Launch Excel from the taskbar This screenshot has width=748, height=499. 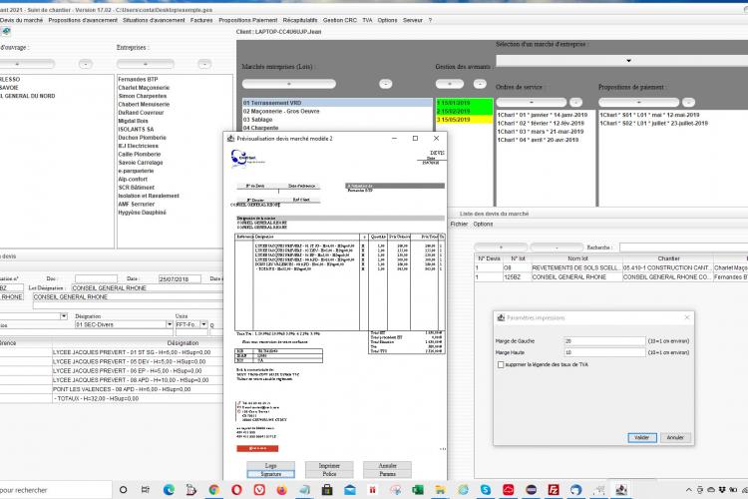coord(418,489)
